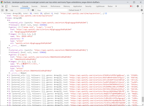Expand array item 4
Image resolution: width=144 pixels, height=106 pixels.
(7, 80)
